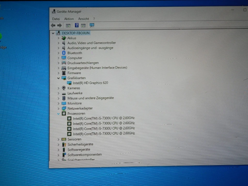Image resolution: width=248 pixels, height=186 pixels.
Task: Expand Audioeingänge und -ausgänge
Action: 59,48
